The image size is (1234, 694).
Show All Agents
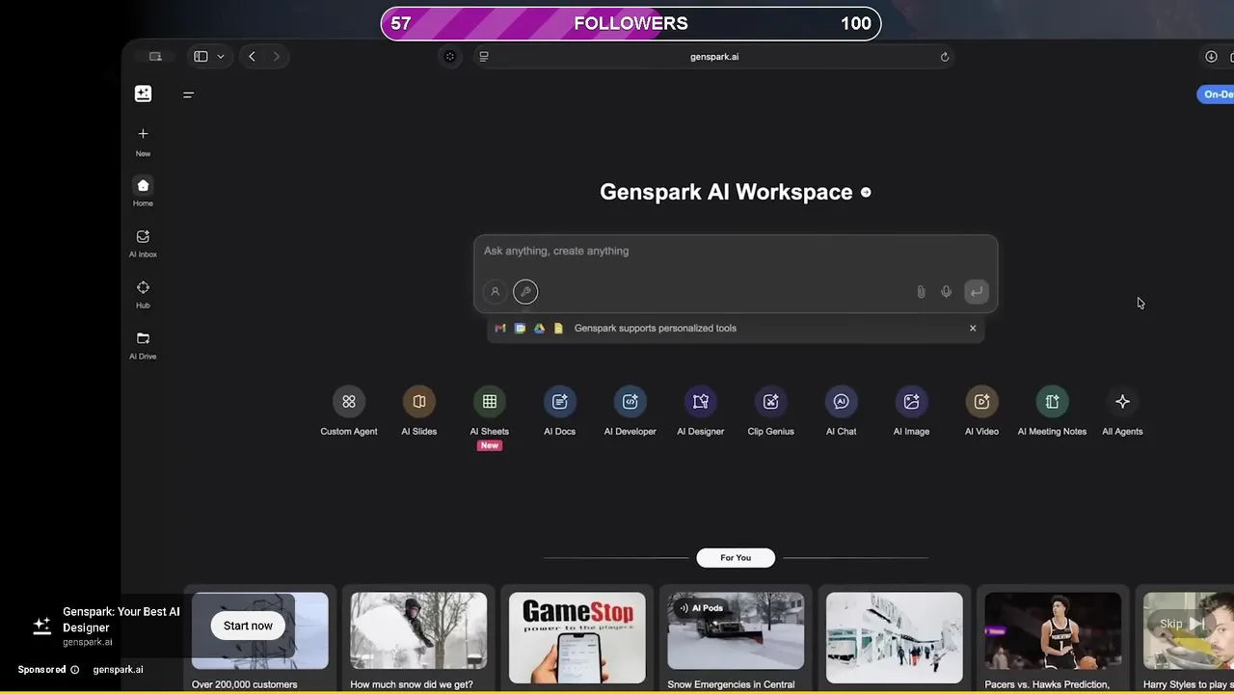[1122, 402]
